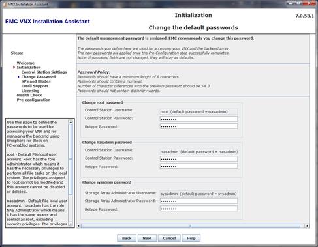The width and height of the screenshot is (318, 247).
Task: Click 'Password Policy.' heading text
Action: point(93,72)
